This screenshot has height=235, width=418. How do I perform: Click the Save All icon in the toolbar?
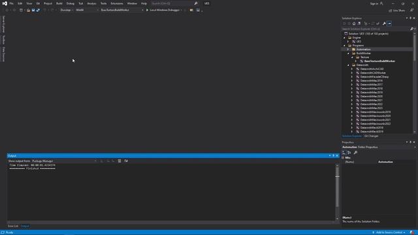click(38, 10)
